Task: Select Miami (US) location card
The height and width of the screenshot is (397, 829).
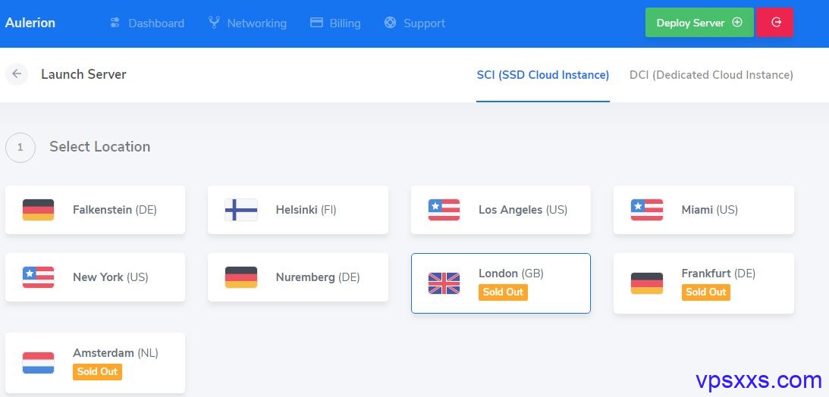Action: 704,210
